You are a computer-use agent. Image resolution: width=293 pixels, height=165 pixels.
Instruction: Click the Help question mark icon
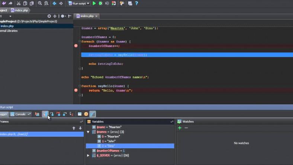click(x=136, y=3)
